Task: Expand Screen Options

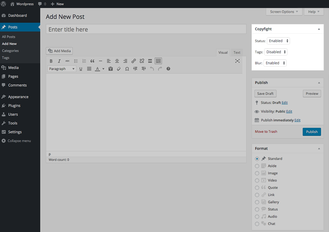Action: (284, 12)
